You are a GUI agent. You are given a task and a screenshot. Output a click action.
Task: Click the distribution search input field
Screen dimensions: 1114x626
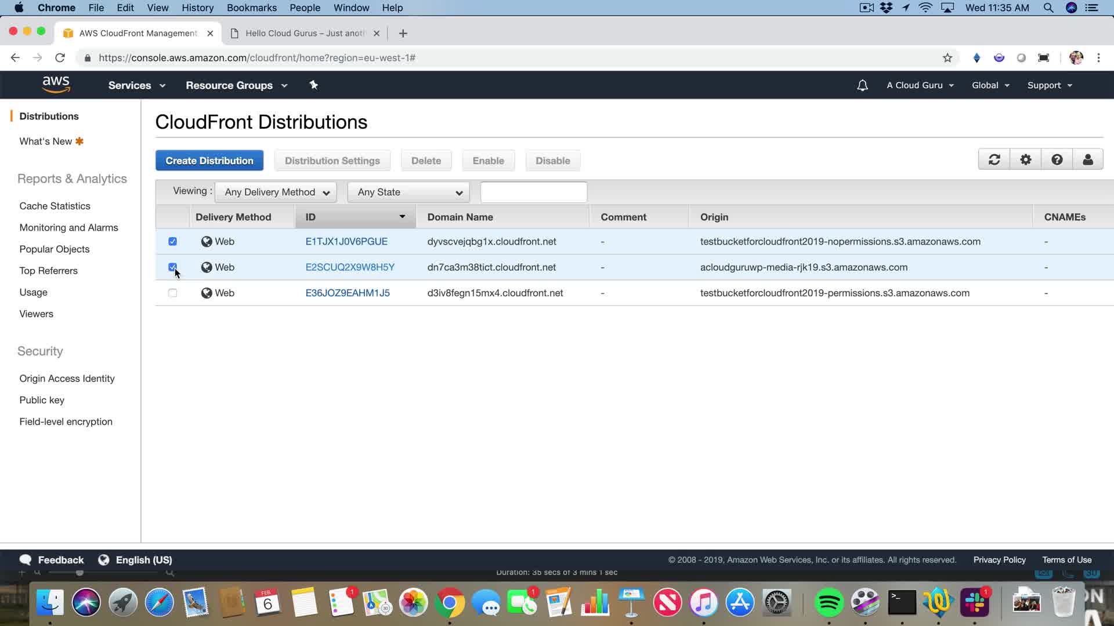533,192
